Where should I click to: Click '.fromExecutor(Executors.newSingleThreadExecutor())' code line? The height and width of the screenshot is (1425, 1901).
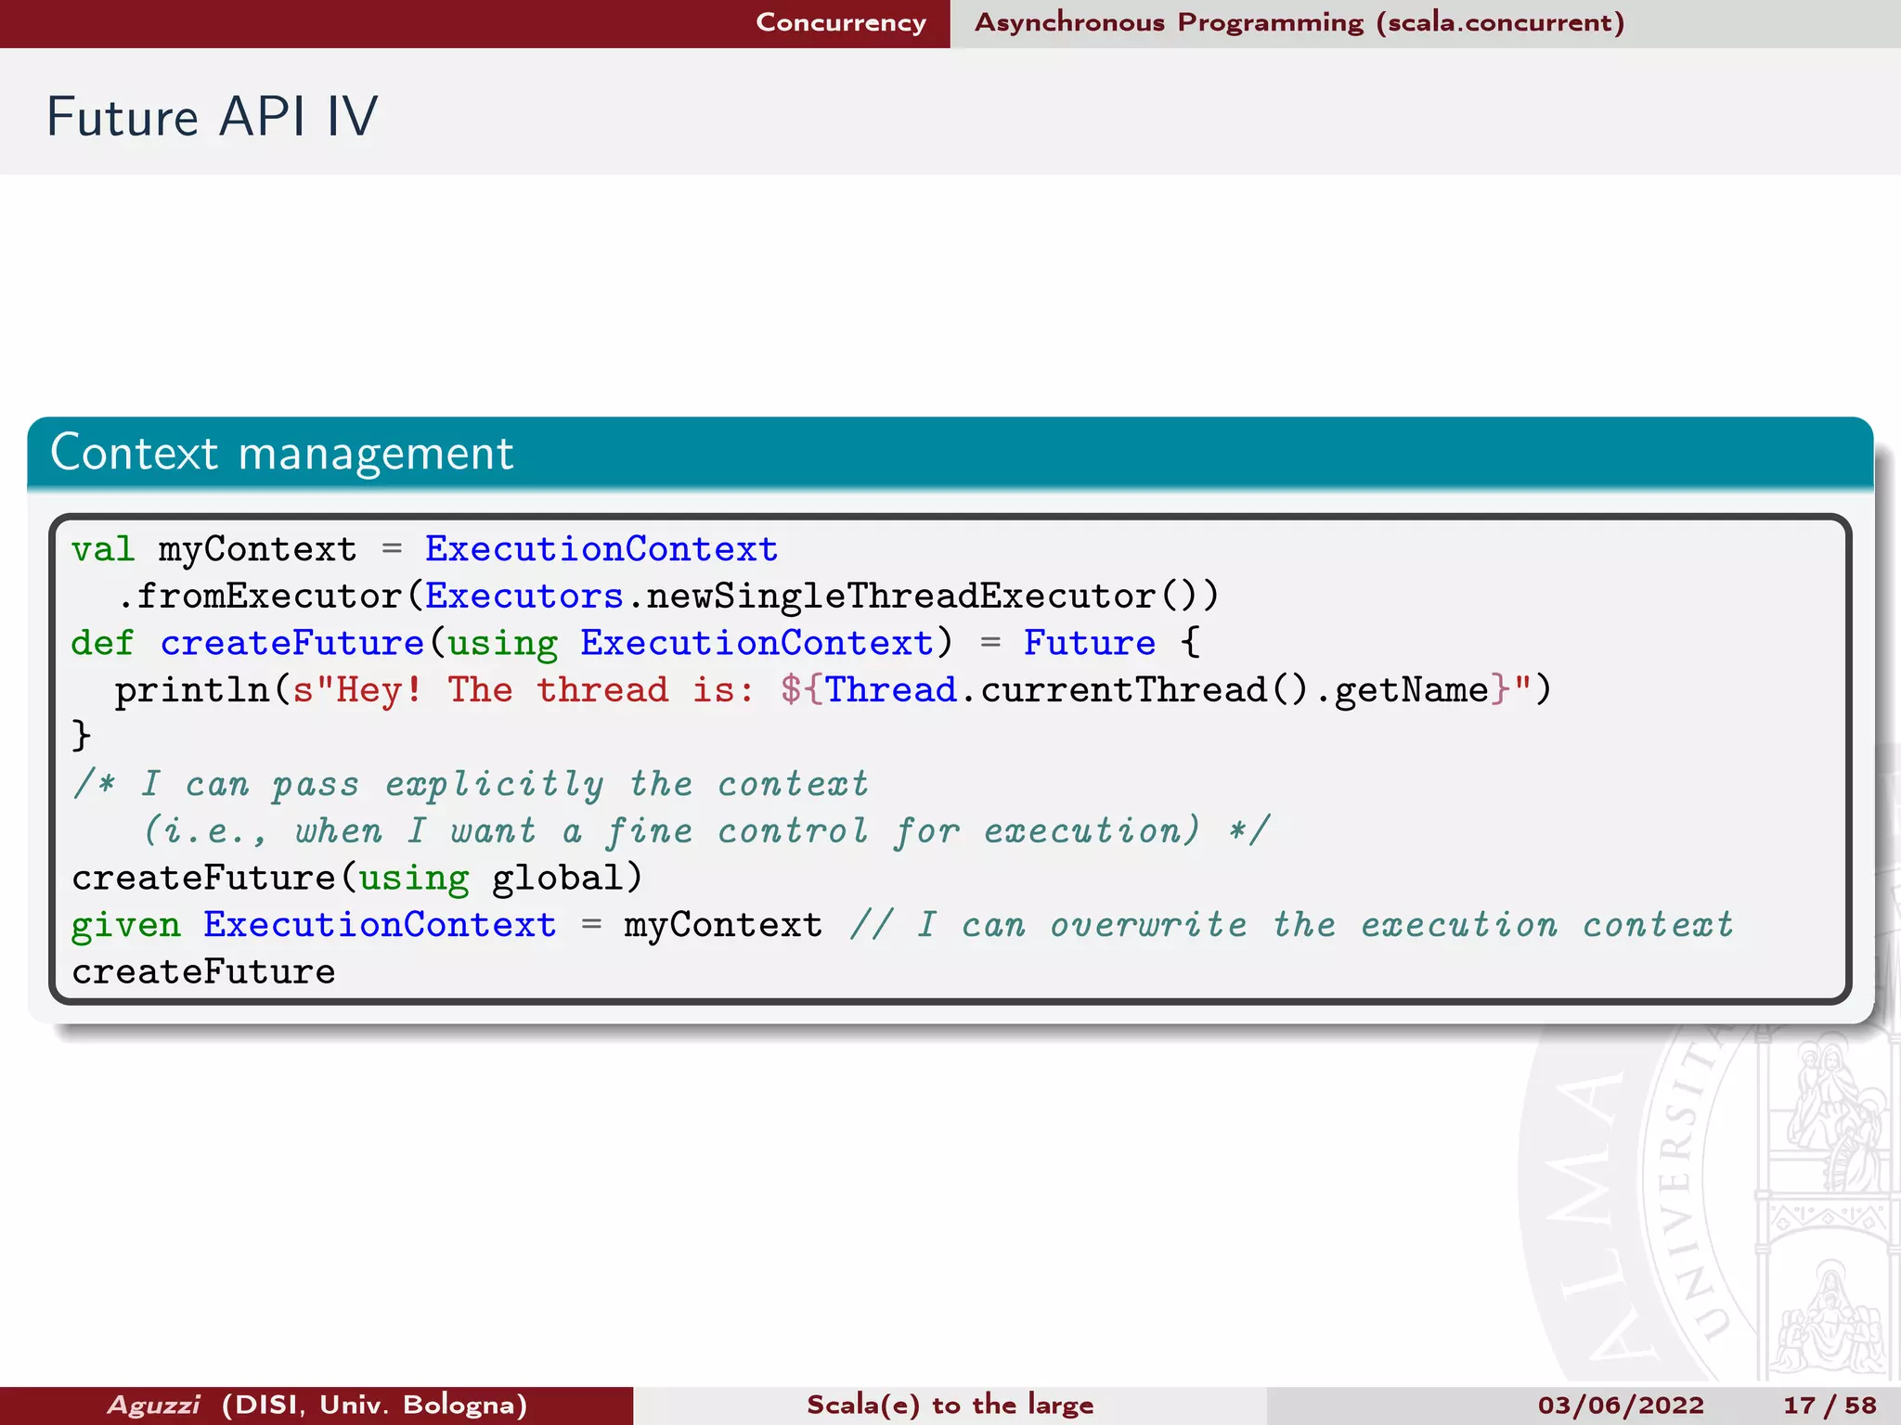coord(667,597)
